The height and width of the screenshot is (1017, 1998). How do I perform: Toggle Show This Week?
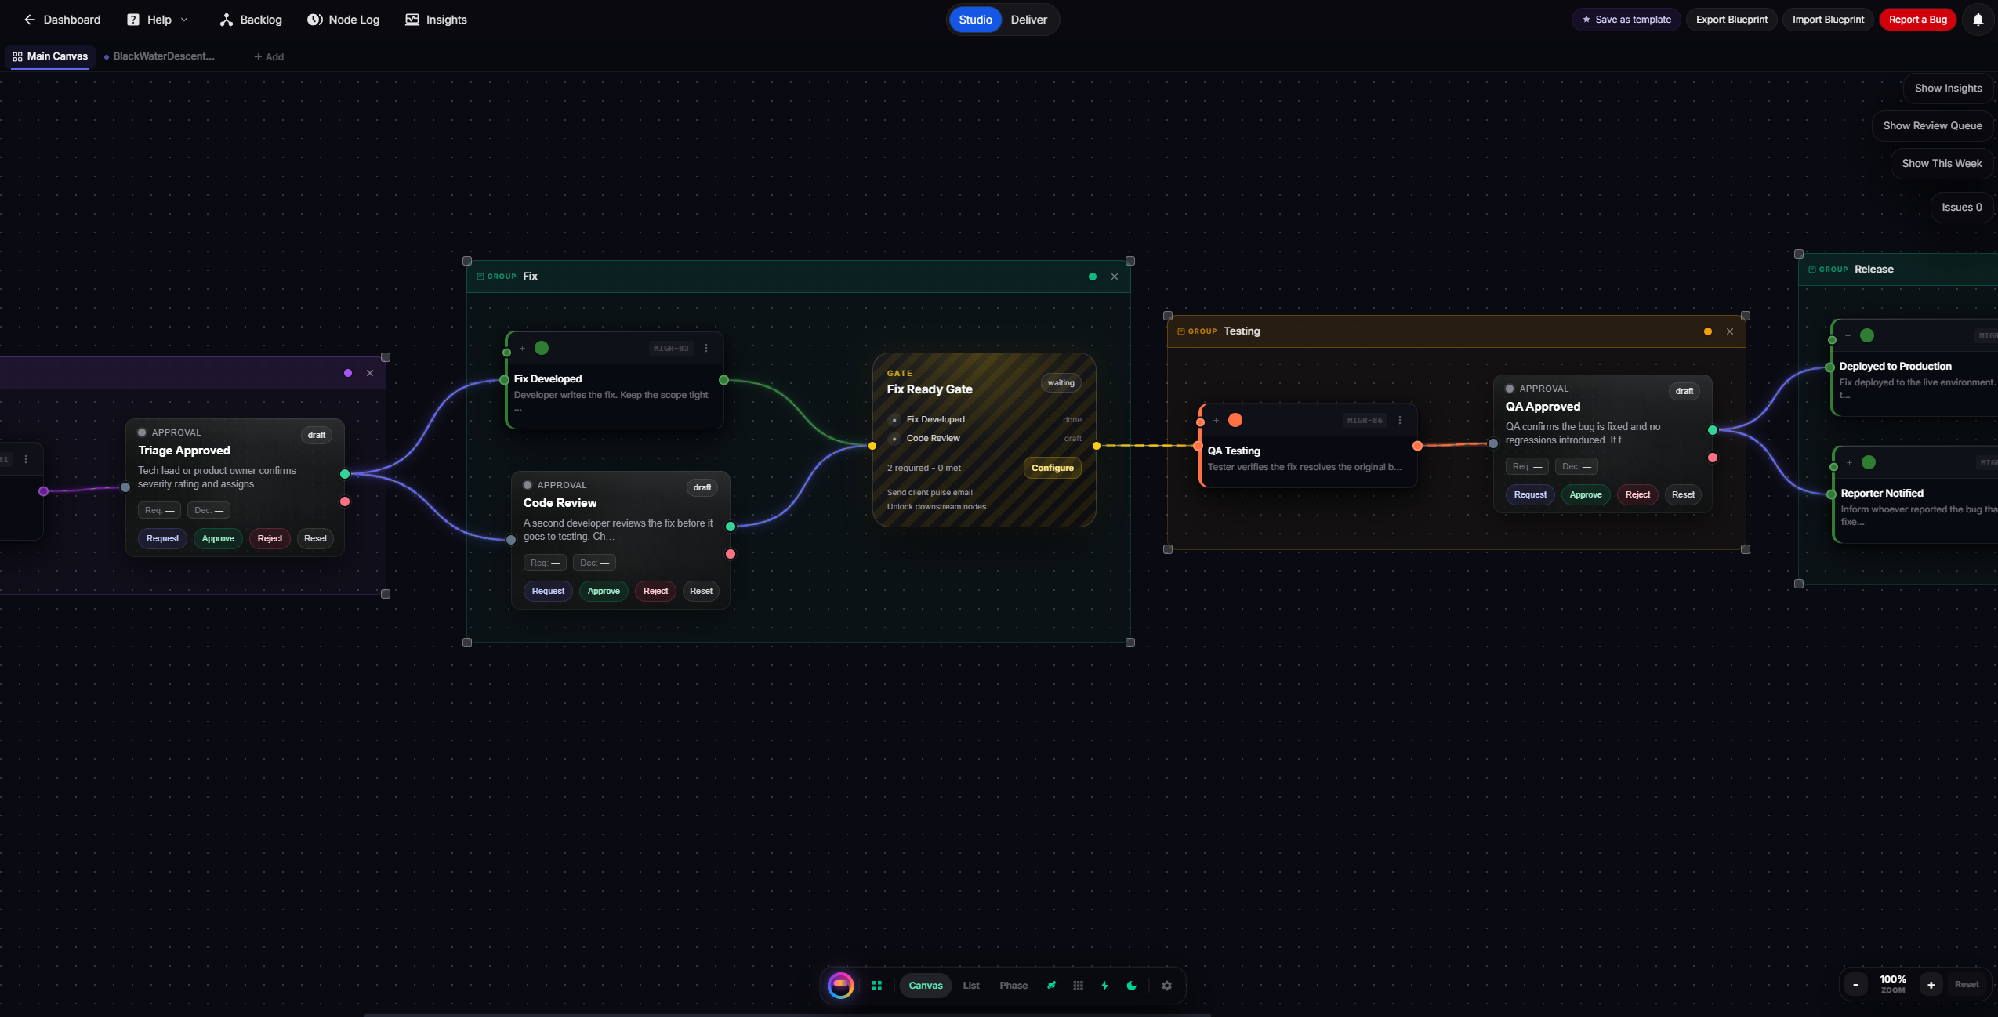pyautogui.click(x=1942, y=164)
